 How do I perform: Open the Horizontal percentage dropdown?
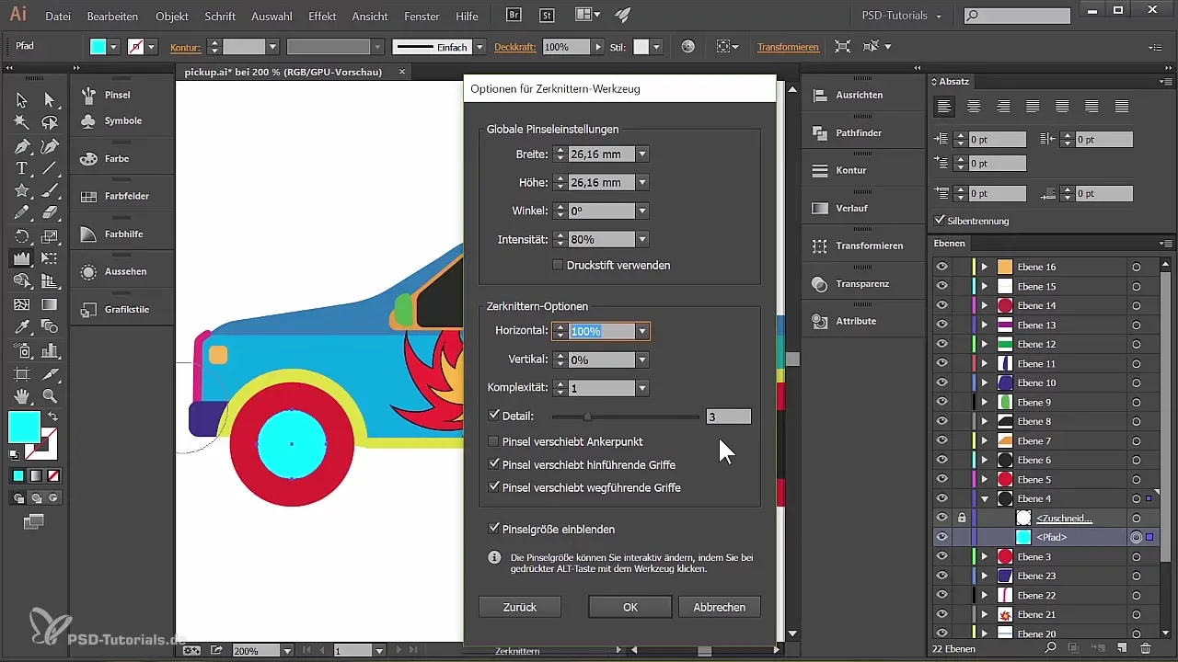[x=642, y=331]
